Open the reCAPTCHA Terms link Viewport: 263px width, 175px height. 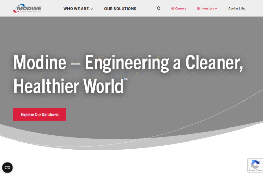coord(259,170)
